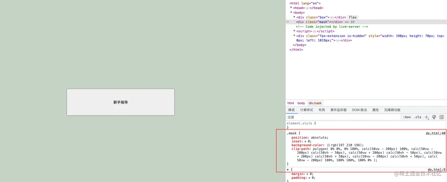Screen dimensions: 447x182
Task: Click the closing </html> tag row
Action: (296, 49)
